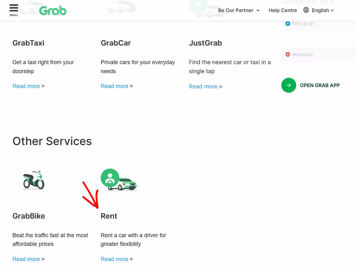Click the GrabBike motorcycle icon
This screenshot has height=270, width=356.
34,180
